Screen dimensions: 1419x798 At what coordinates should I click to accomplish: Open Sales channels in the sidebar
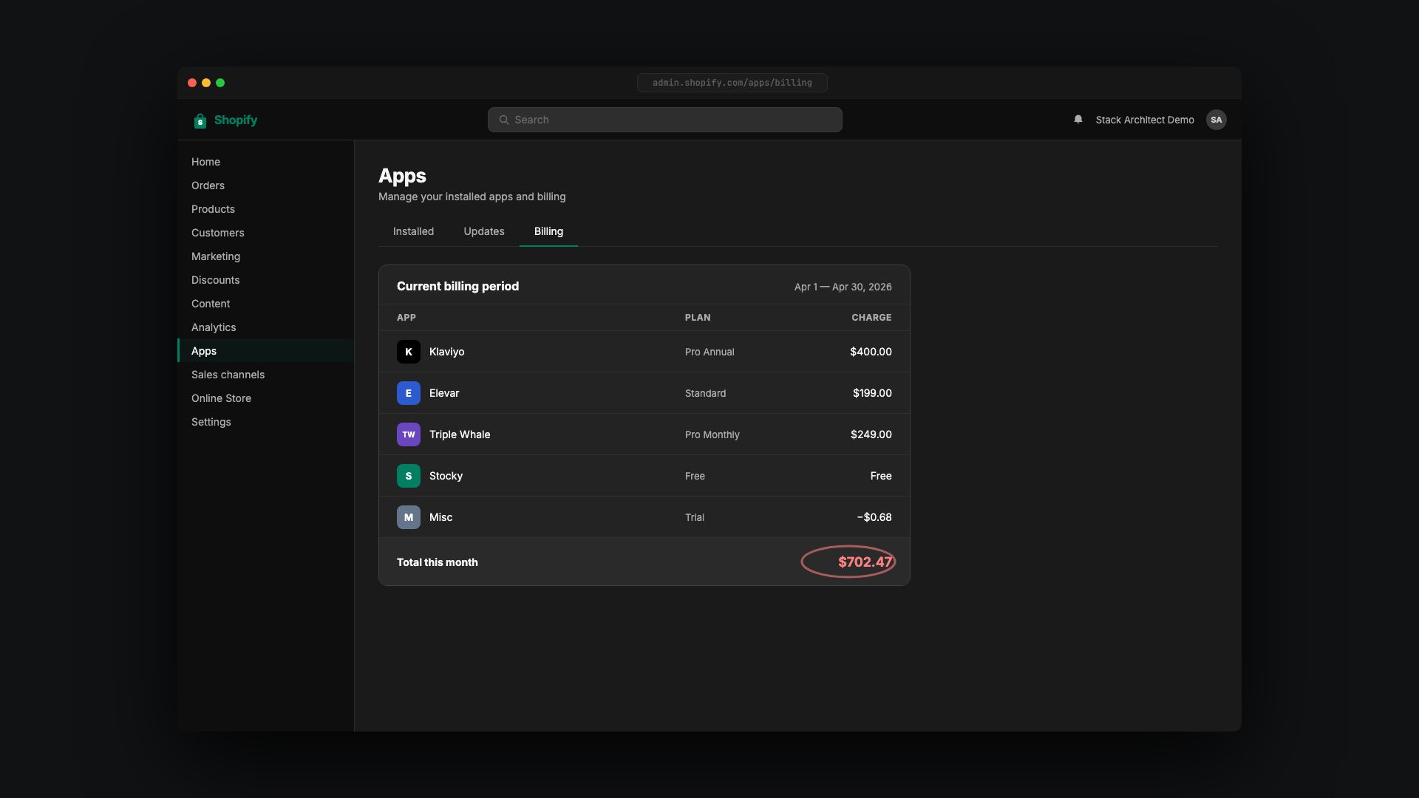[x=265, y=375]
